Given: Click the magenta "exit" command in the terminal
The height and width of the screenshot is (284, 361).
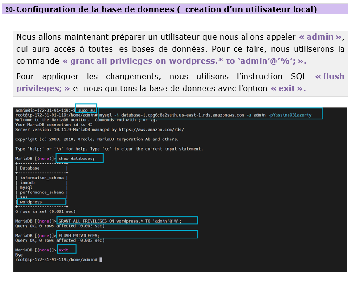Looking at the screenshot, I should click(x=64, y=250).
